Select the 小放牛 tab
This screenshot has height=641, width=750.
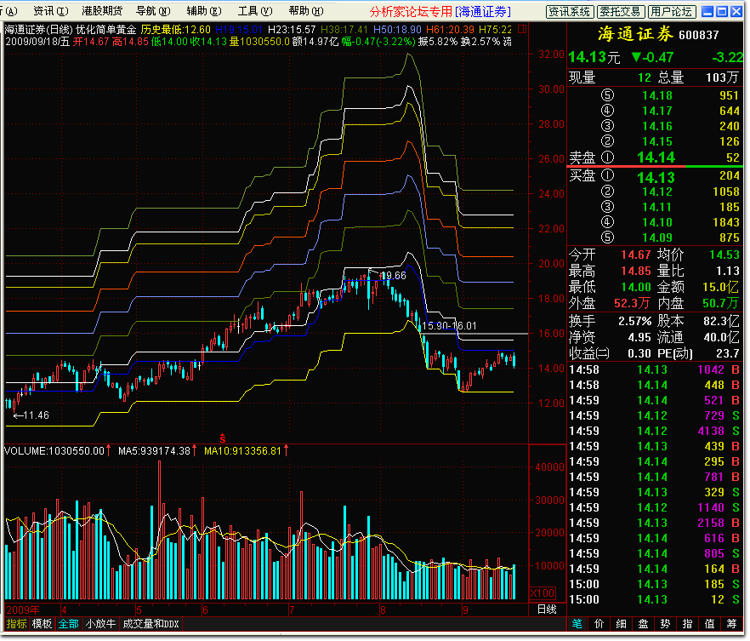point(100,625)
